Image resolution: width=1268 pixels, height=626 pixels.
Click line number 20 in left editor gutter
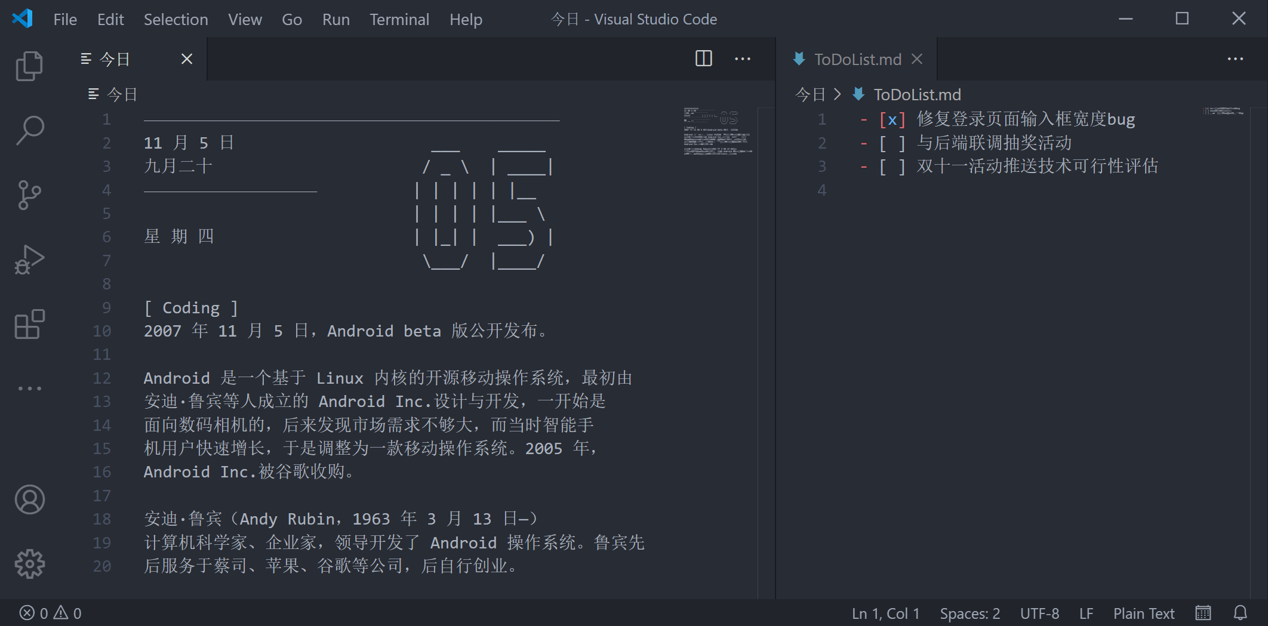(x=102, y=566)
